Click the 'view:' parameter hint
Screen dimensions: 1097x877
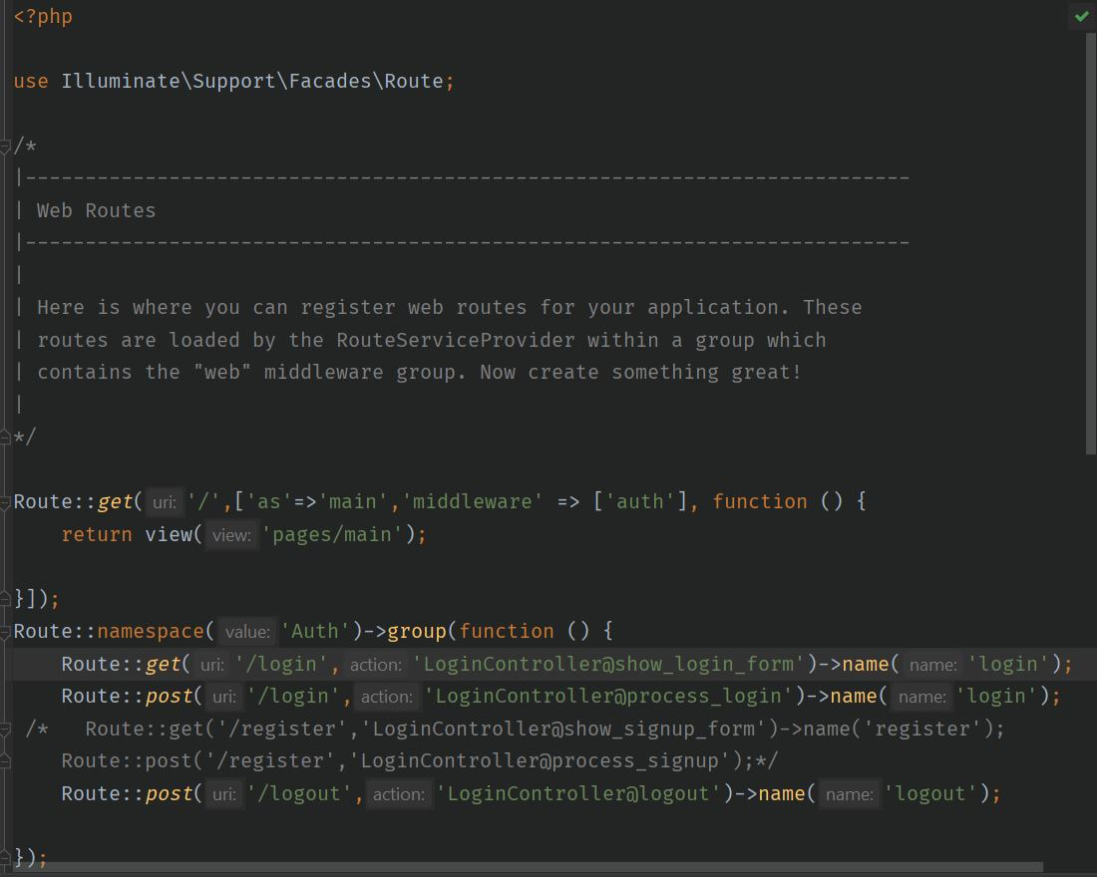(x=231, y=535)
